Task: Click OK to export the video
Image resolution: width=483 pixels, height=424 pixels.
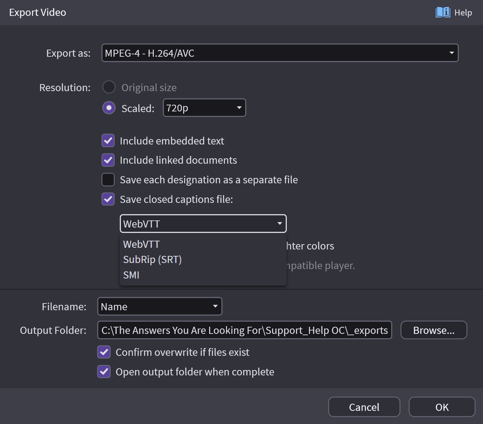Action: 442,407
